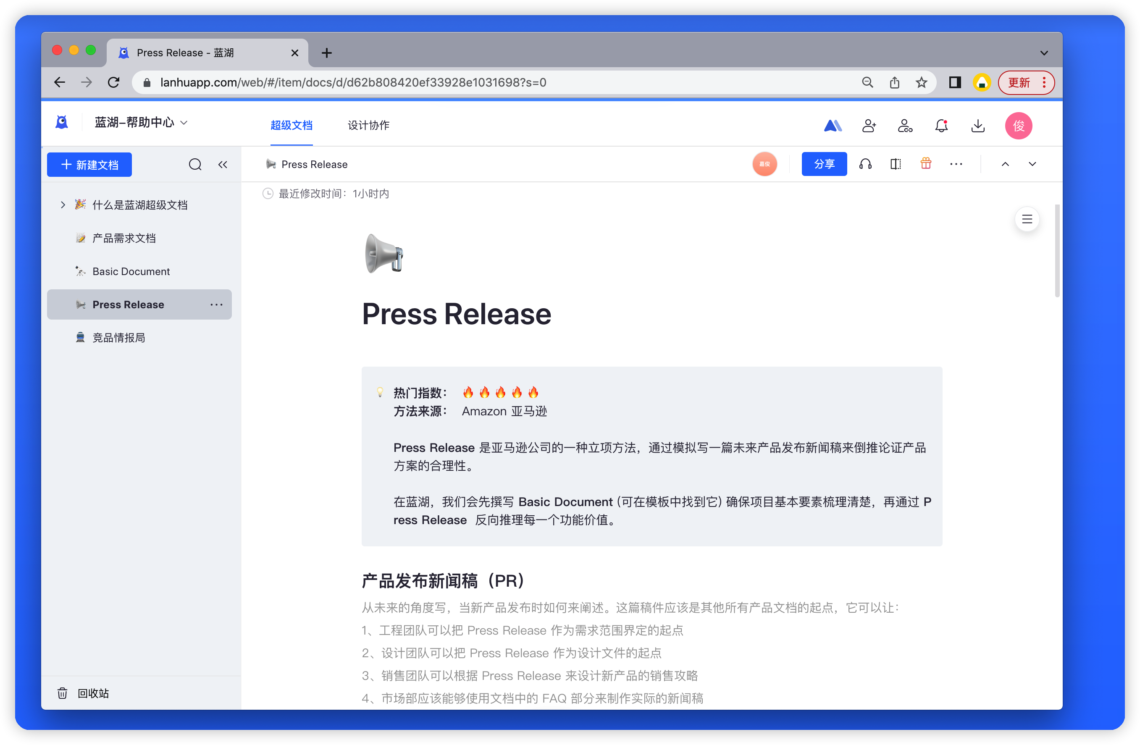The height and width of the screenshot is (745, 1140).
Task: Reload the current page
Action: [113, 82]
